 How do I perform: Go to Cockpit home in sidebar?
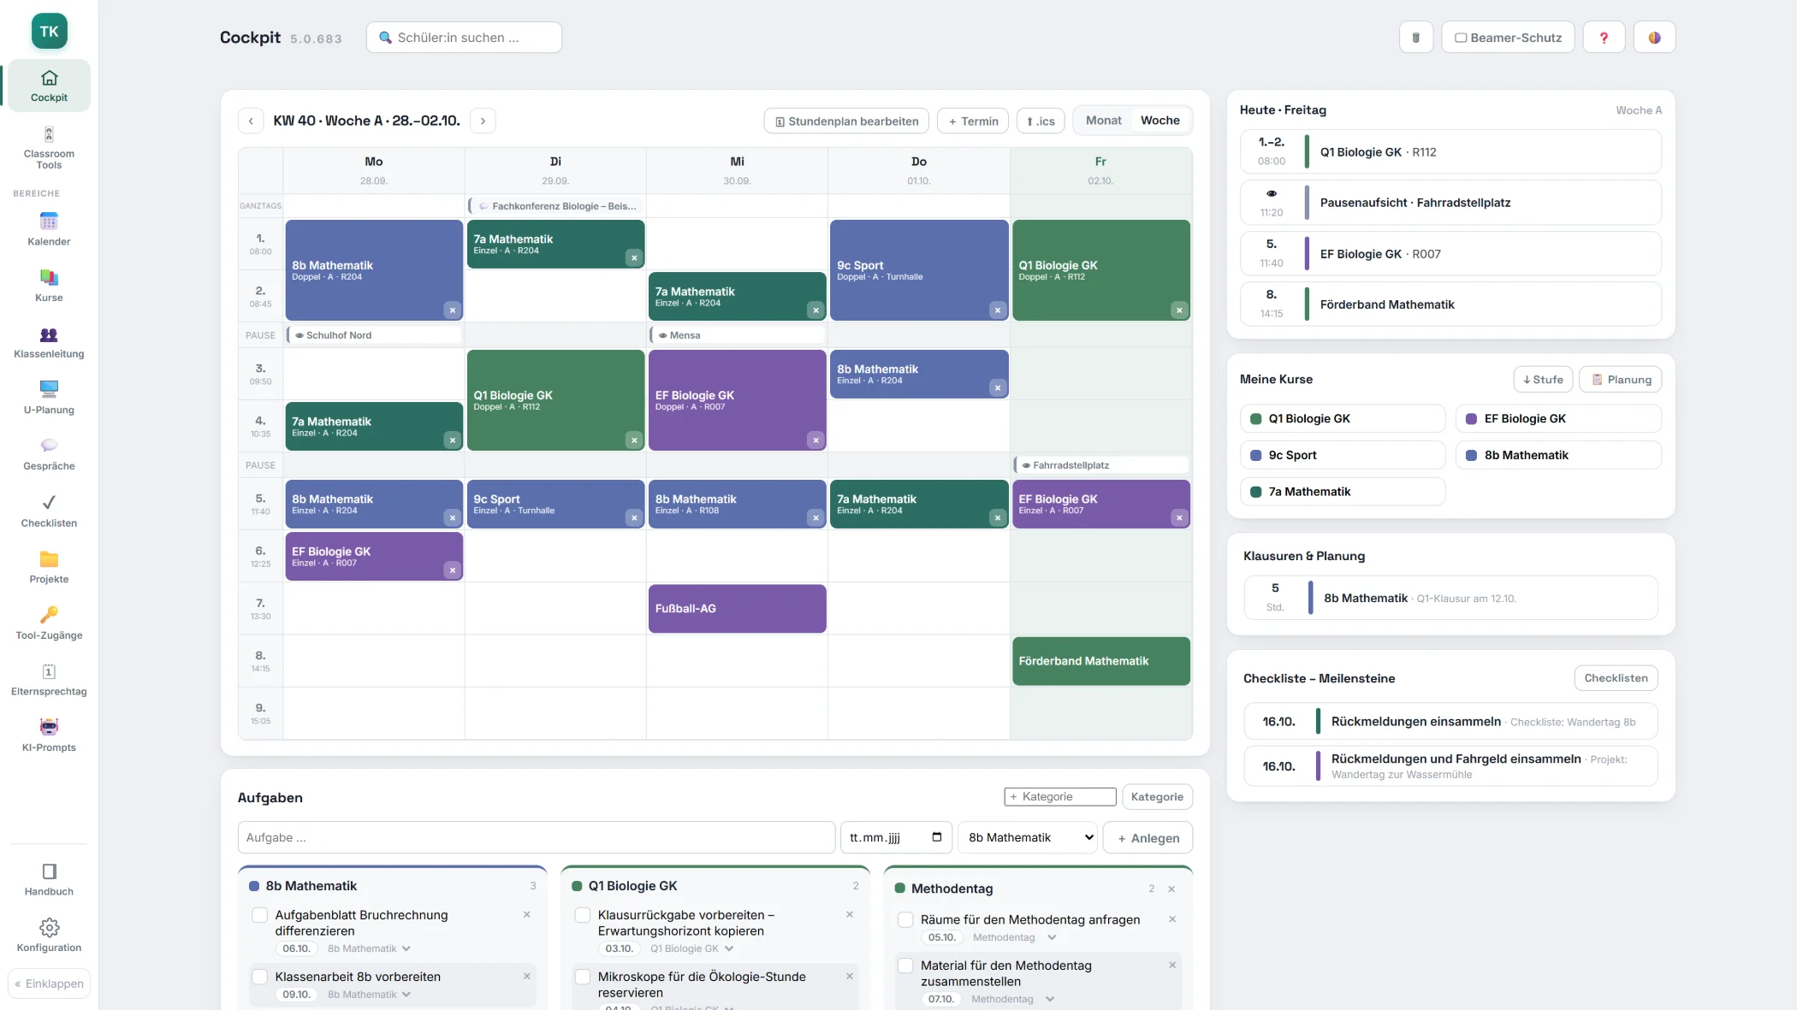point(49,86)
